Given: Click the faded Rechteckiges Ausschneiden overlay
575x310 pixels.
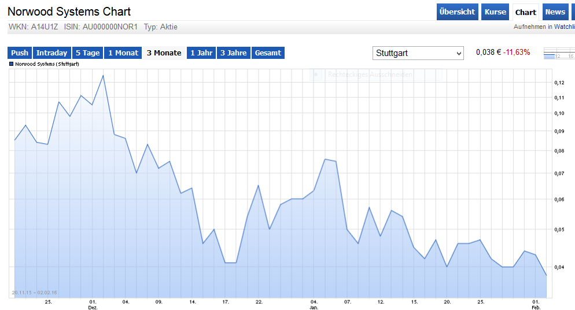Looking at the screenshot, I should (370, 74).
